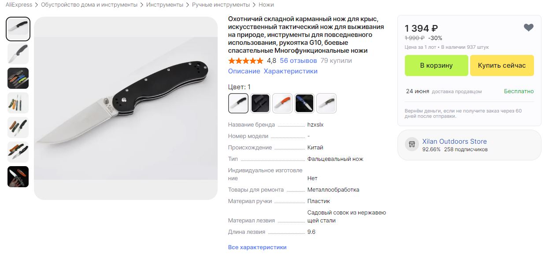Click 'Купить сейчас' to buy now
The image size is (545, 258).
pyautogui.click(x=502, y=65)
